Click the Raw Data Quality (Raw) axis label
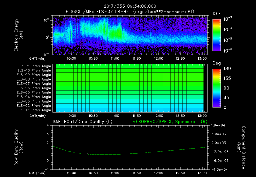Viewport: 256px width, 177px height. 18,147
